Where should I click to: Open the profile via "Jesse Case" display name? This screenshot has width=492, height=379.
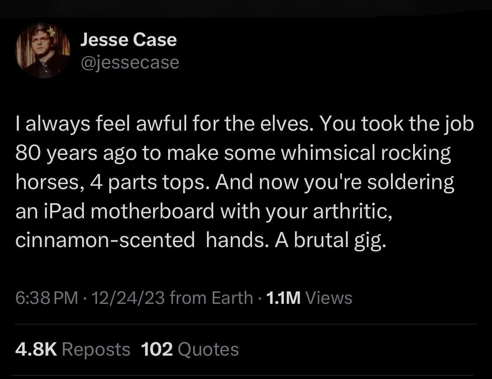(129, 40)
